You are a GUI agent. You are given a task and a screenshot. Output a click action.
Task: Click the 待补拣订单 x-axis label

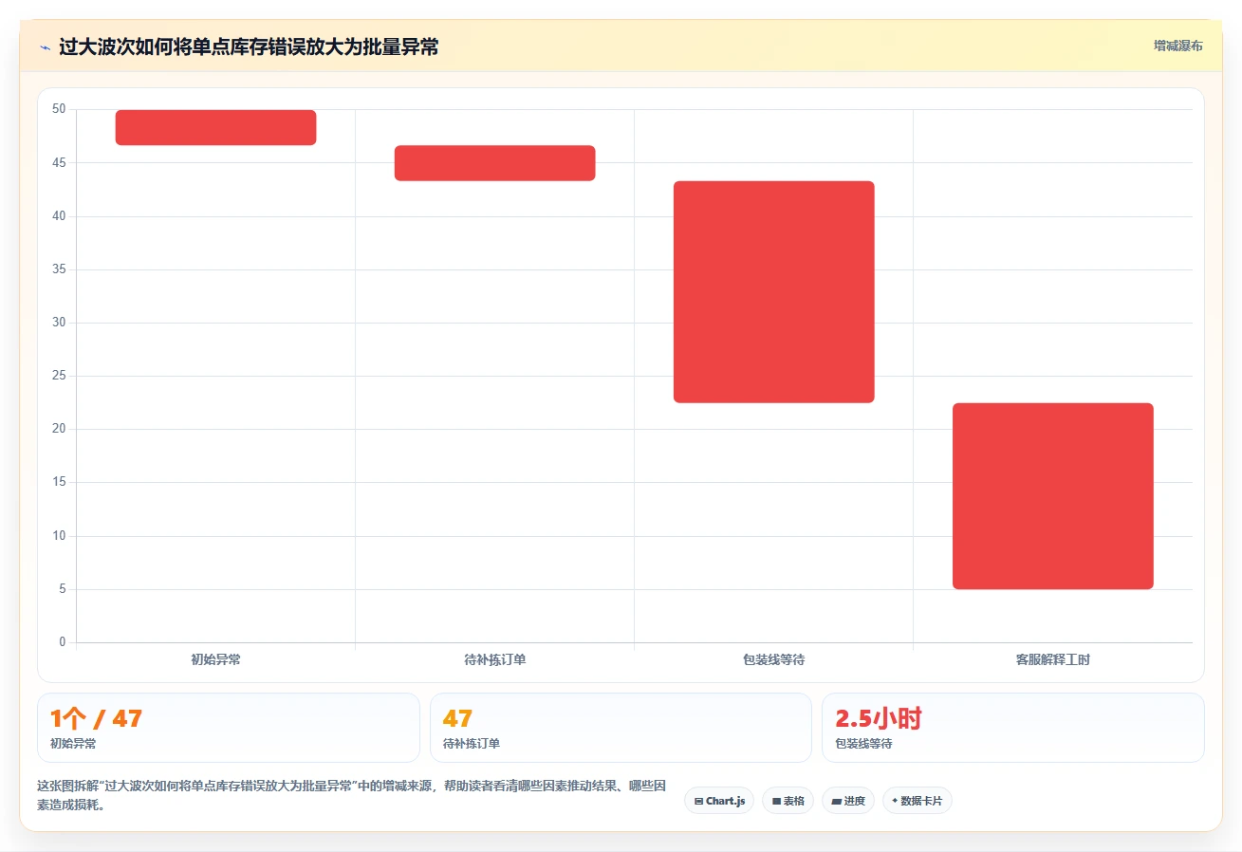pyautogui.click(x=494, y=659)
